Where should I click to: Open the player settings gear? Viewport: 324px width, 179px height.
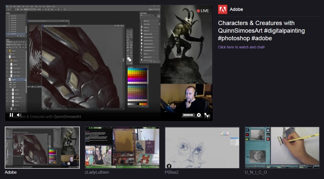[x=199, y=115]
